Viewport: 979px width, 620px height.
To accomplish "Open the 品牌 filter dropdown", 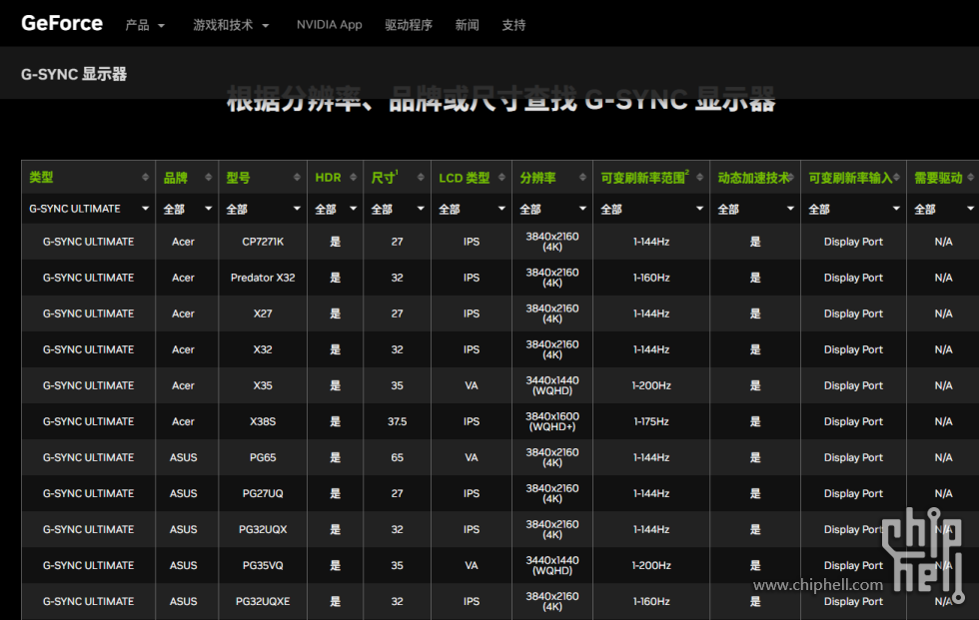I will pyautogui.click(x=188, y=209).
